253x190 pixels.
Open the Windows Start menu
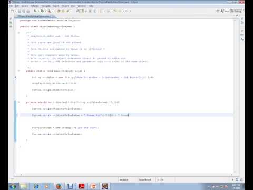click(13, 186)
